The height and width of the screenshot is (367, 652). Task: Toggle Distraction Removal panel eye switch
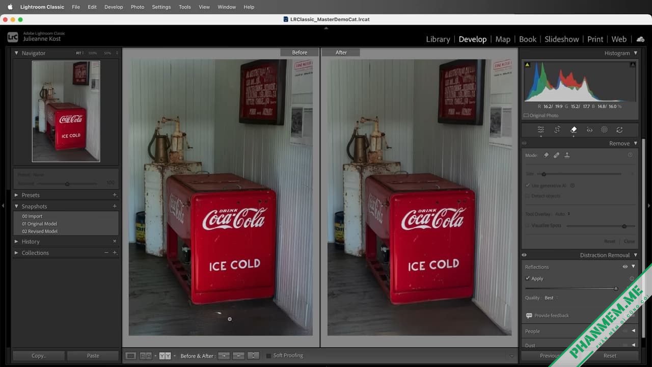[x=524, y=255]
